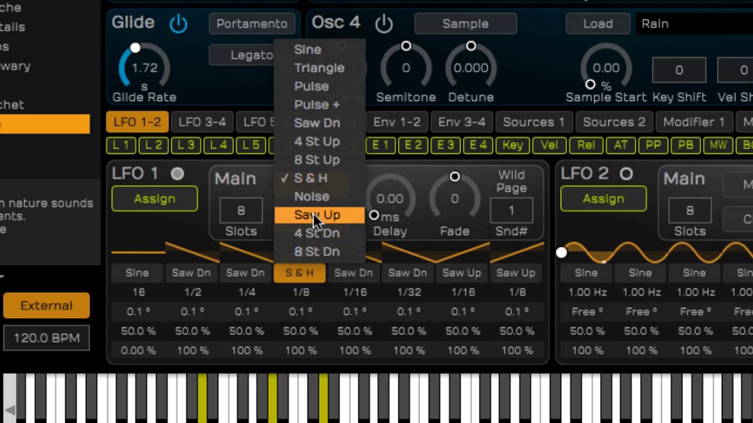Choose Pulse waveform option
This screenshot has width=753, height=423.
coord(319,86)
